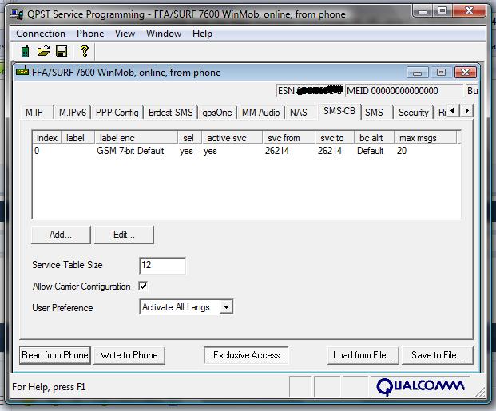Screen dimensions: 496x411
Task: Open the Phone menu
Action: (x=90, y=34)
